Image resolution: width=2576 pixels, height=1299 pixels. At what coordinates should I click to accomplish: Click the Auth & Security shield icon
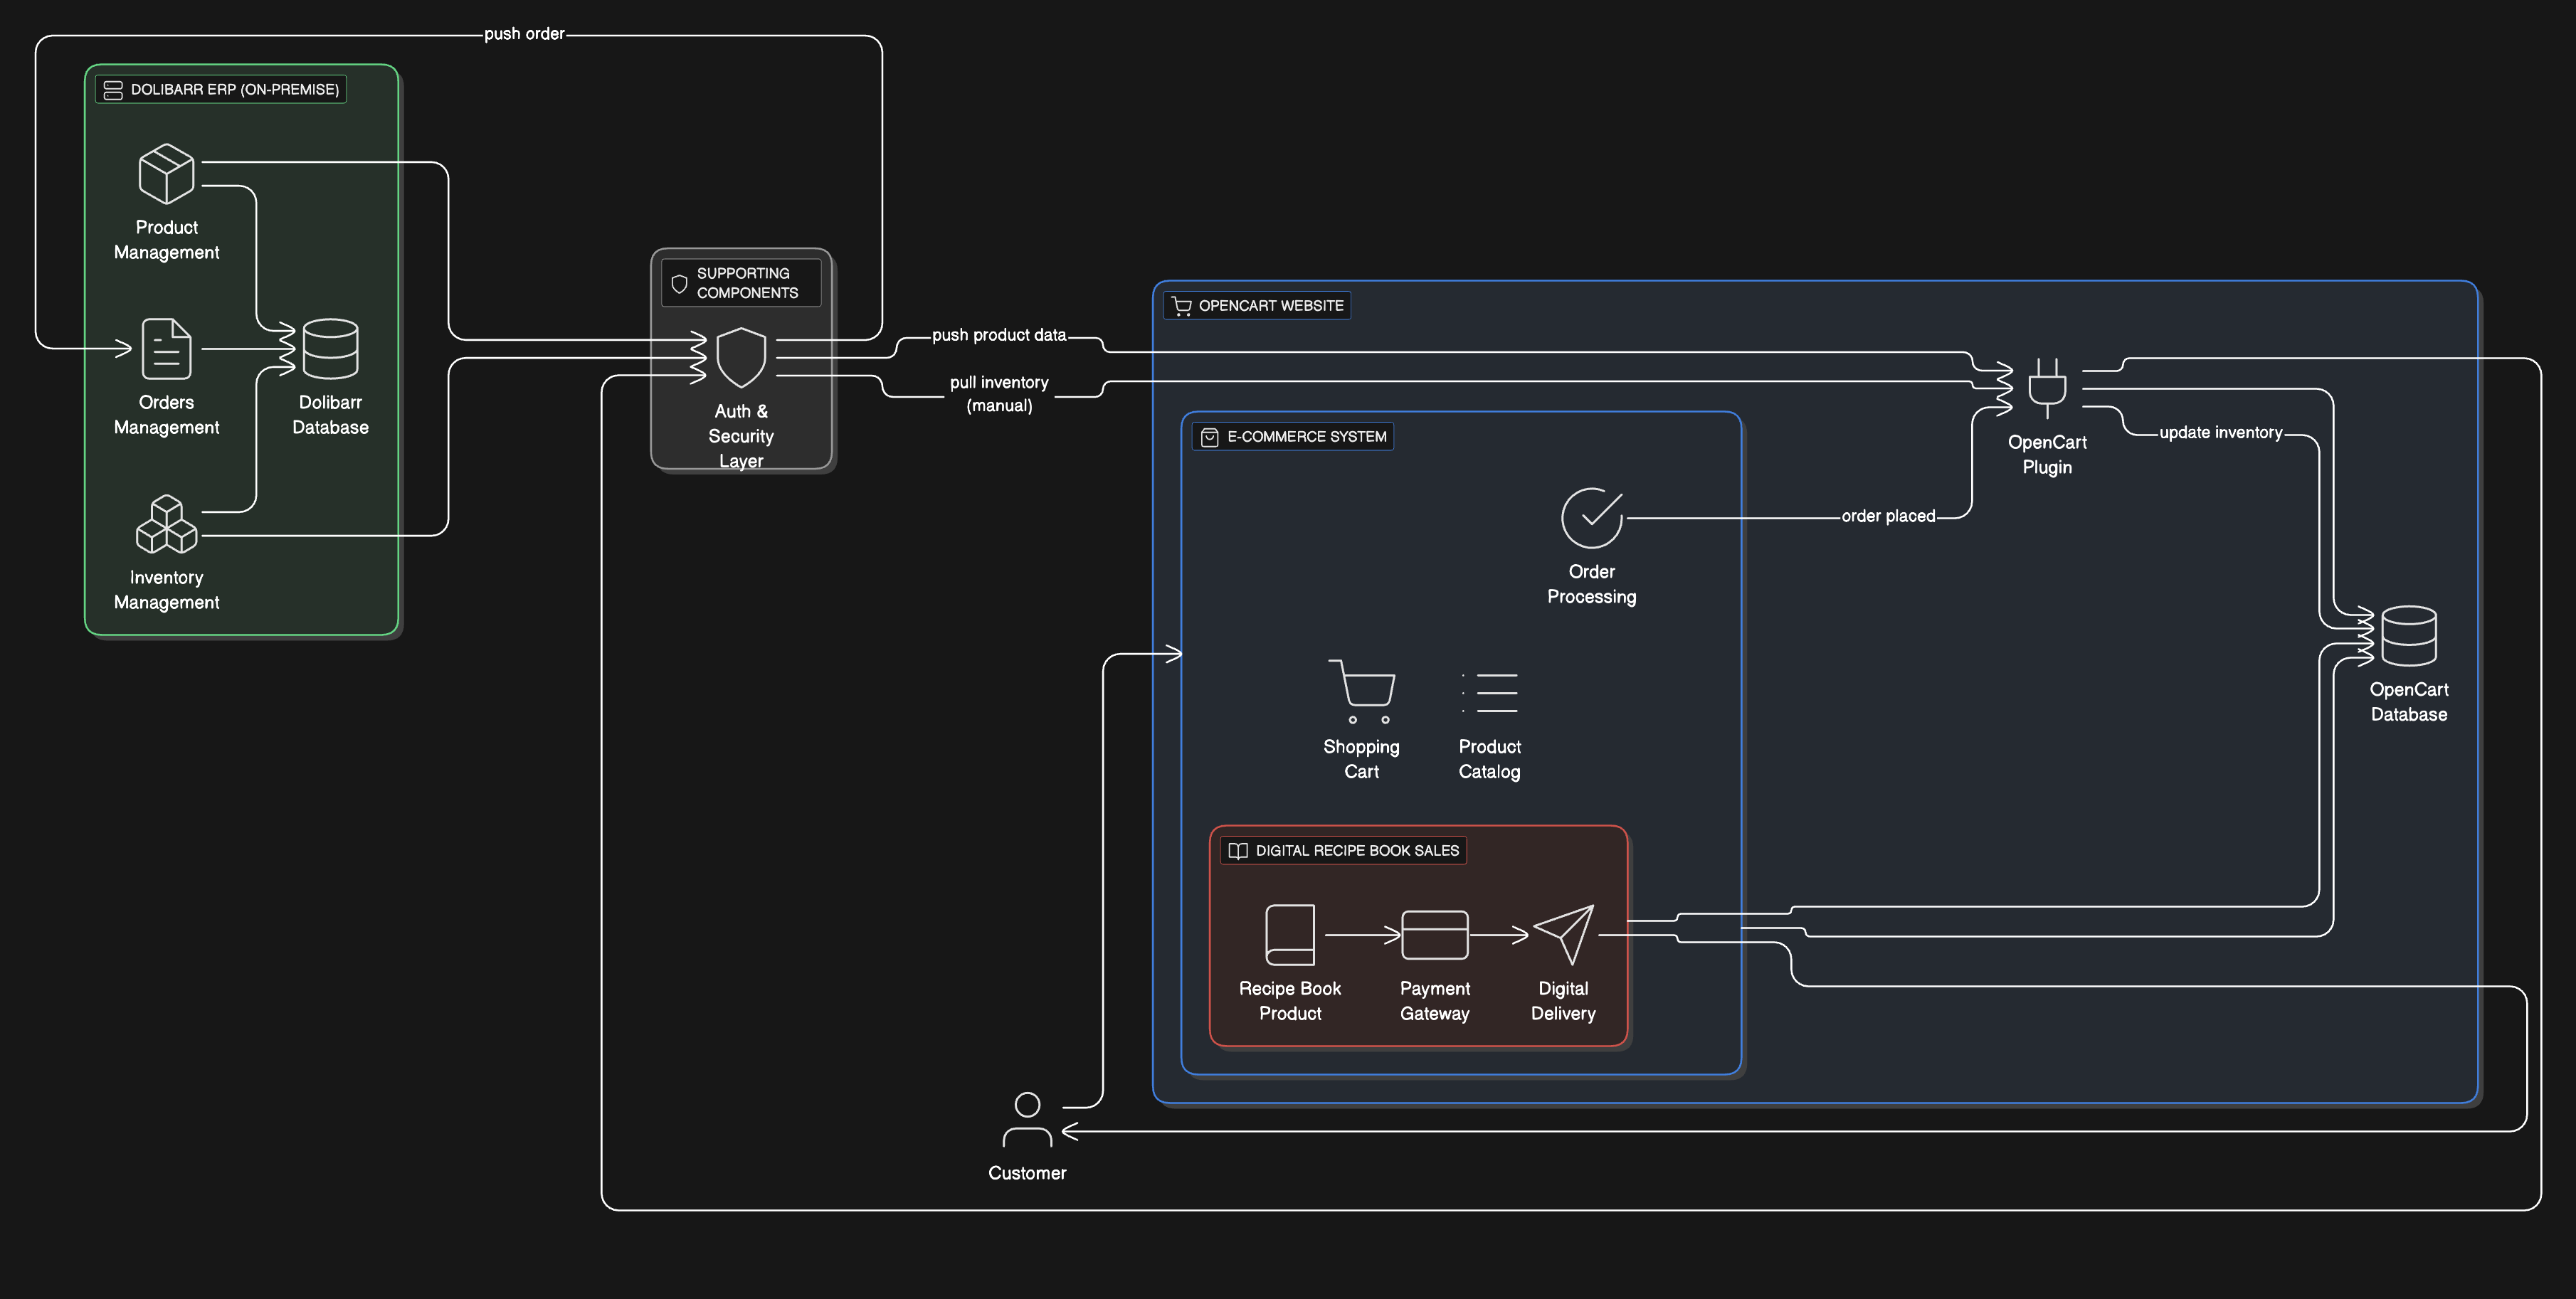[741, 357]
